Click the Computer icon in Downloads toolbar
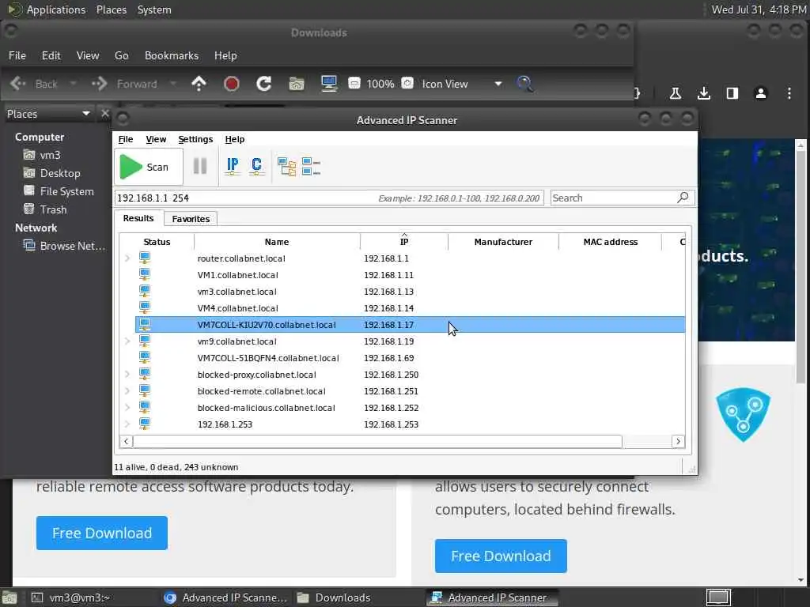The width and height of the screenshot is (810, 607). [x=329, y=84]
